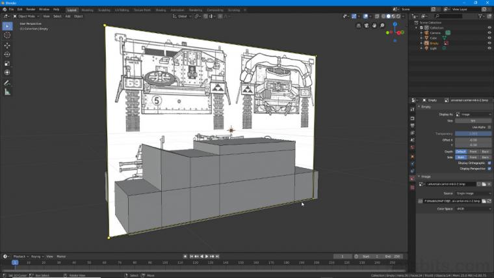This screenshot has height=278, width=494.
Task: Enable the Use Alpha checkbox
Action: [489, 127]
